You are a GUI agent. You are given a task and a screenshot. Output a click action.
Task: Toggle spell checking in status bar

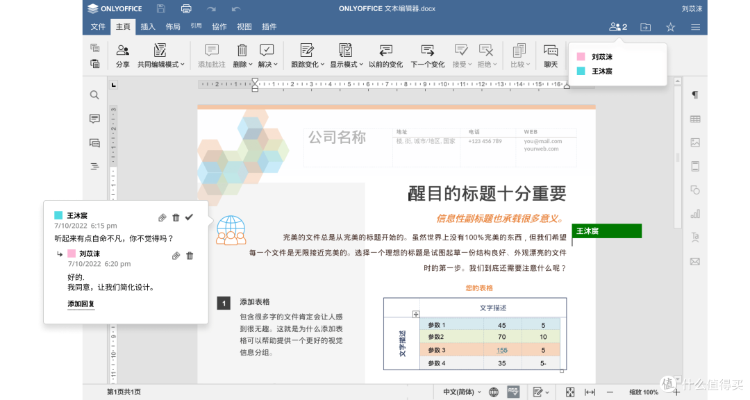click(x=513, y=392)
